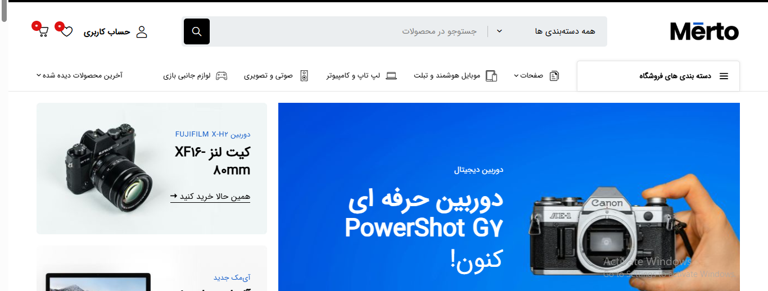Open دسته بندی های فروشگاه menu
This screenshot has width=768, height=291.
click(658, 76)
